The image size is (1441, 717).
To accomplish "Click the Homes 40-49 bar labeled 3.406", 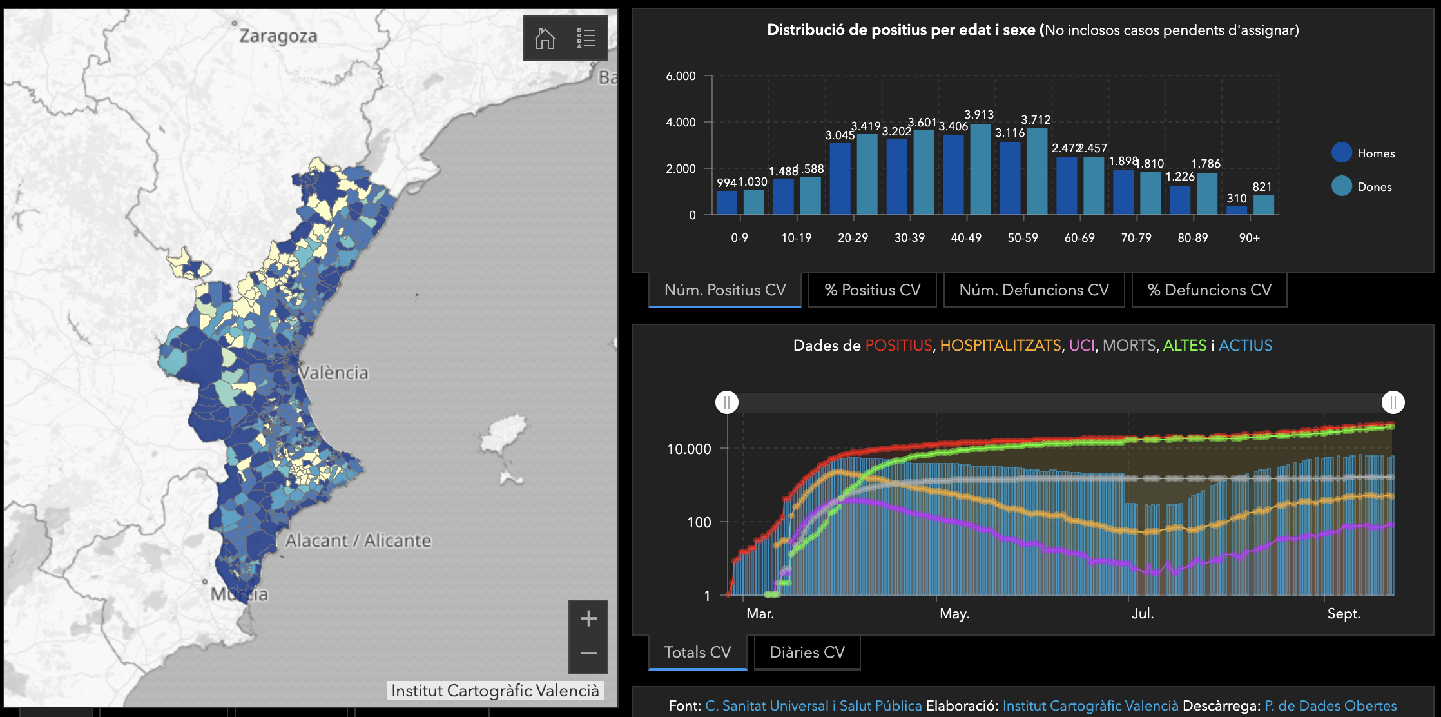I will point(954,175).
